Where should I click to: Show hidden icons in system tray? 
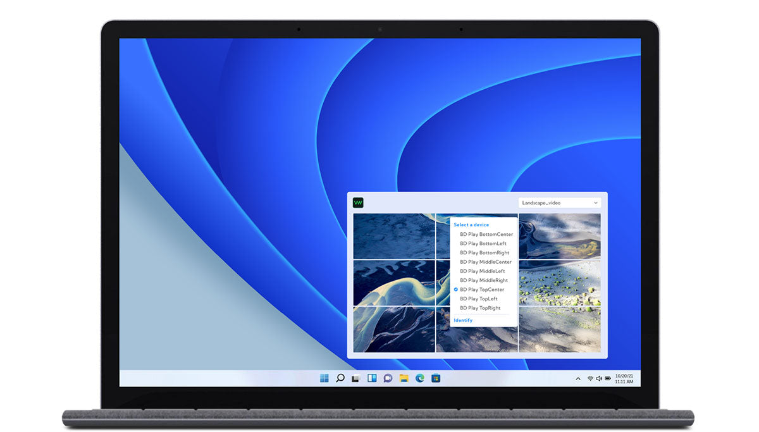[577, 379]
